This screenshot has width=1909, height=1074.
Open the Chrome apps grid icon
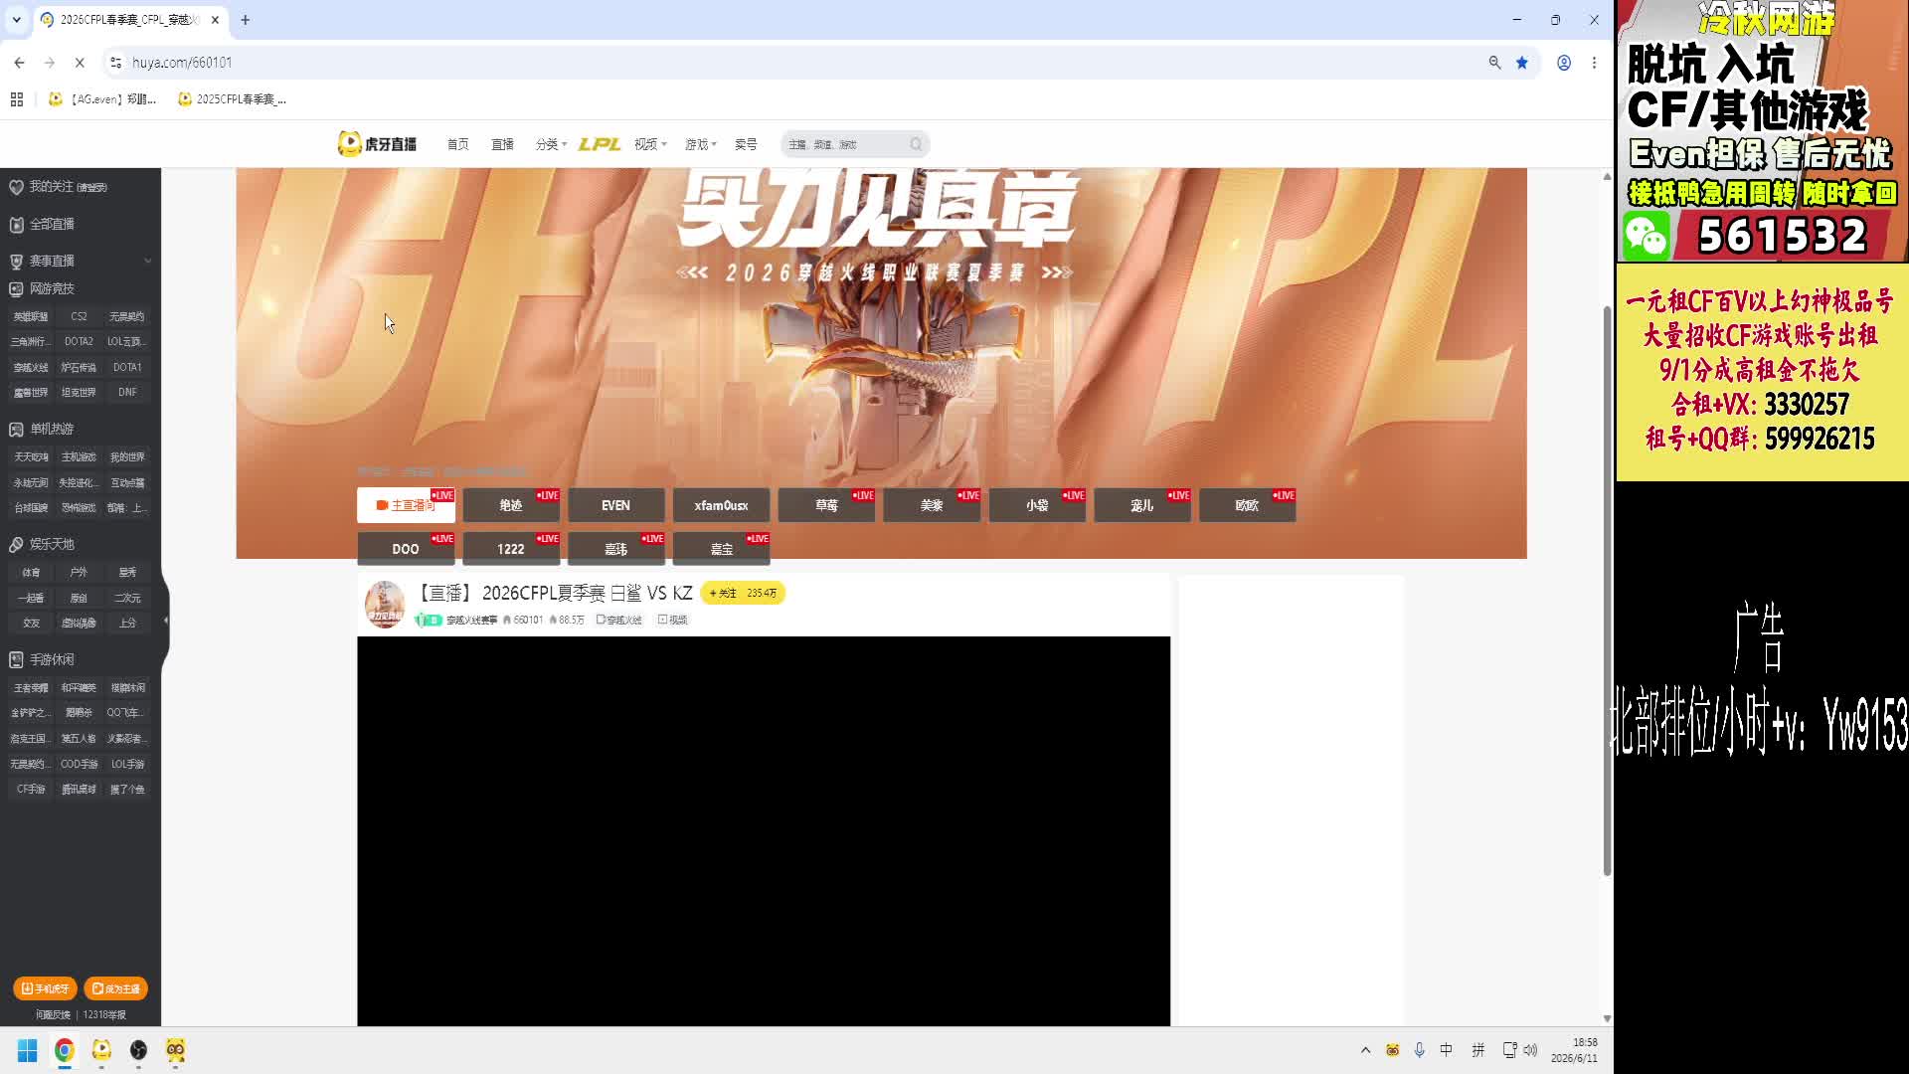(x=17, y=99)
